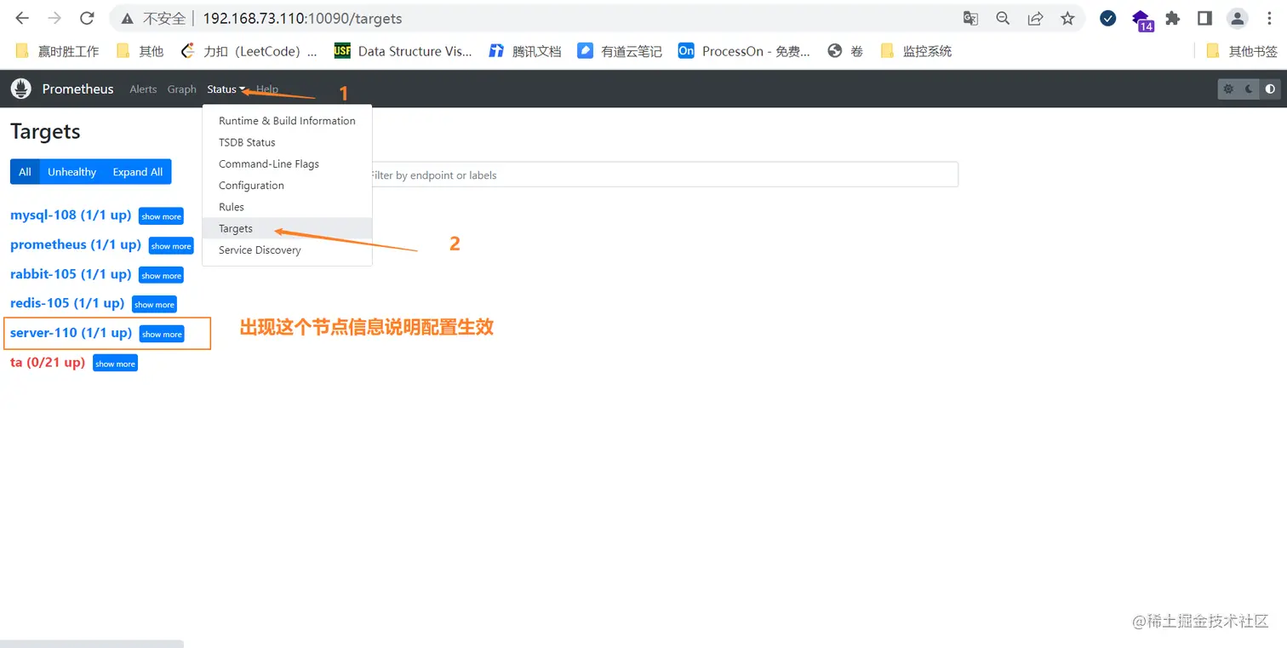
Task: Click show more beside ta (0/21 up)
Action: 115,363
